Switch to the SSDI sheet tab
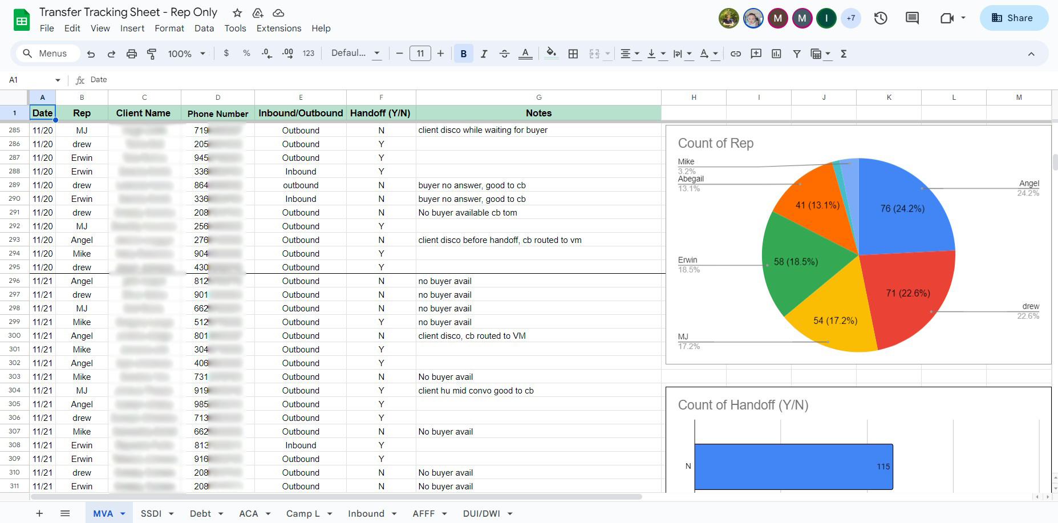 [x=151, y=514]
